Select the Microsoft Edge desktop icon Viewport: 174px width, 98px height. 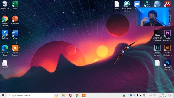pos(5,50)
